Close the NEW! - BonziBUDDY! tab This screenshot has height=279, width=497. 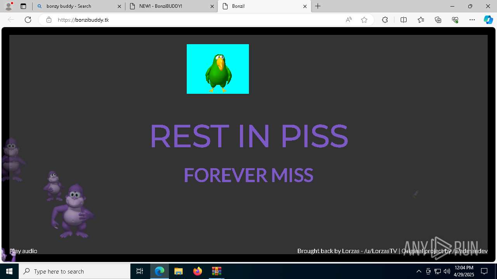point(212,6)
